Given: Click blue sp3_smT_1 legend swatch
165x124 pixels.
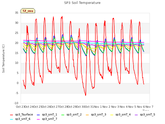Looking at the screenshot, I should (38, 115).
